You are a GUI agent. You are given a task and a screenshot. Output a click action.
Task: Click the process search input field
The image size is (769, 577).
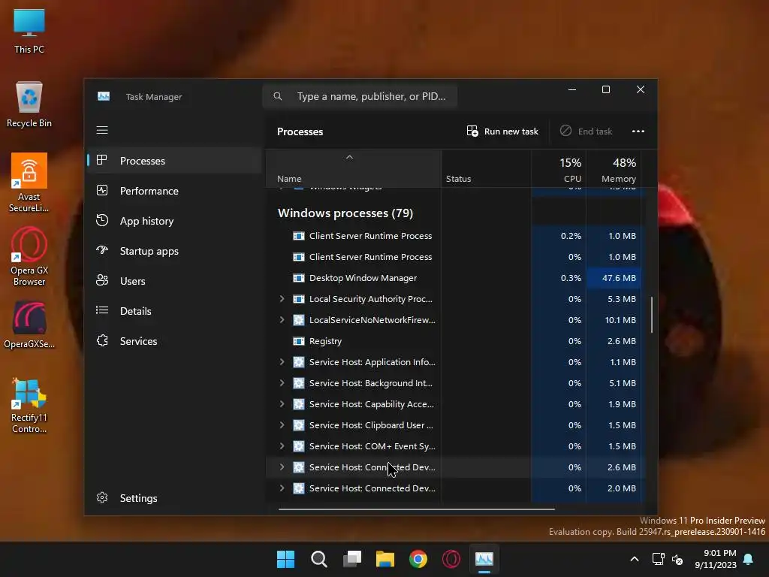360,96
